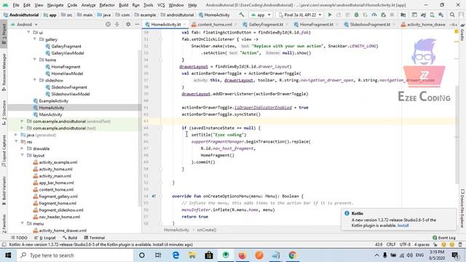The height and width of the screenshot is (262, 466).
Task: Switch to GalleryFragment.kt editor tab
Action: 265,24
